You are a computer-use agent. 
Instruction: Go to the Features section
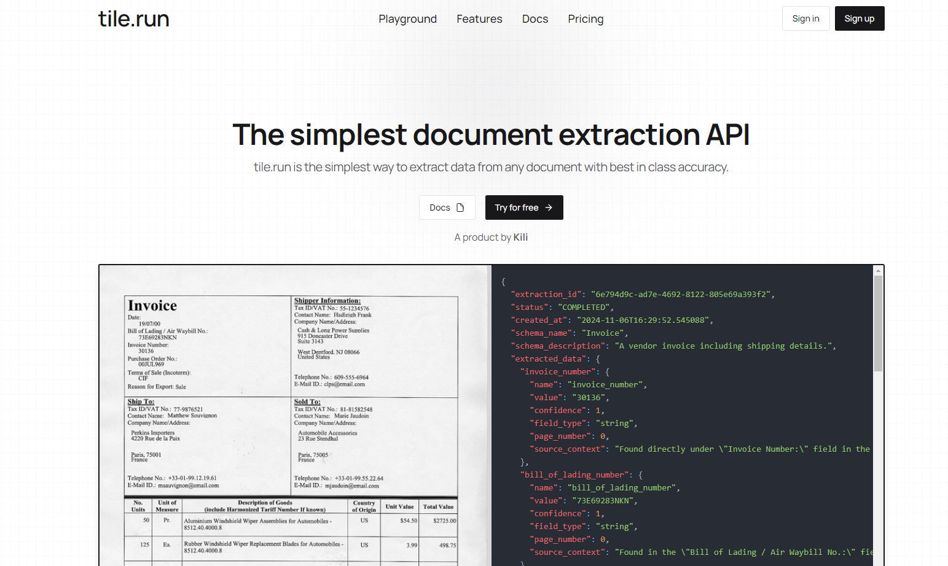click(x=479, y=19)
